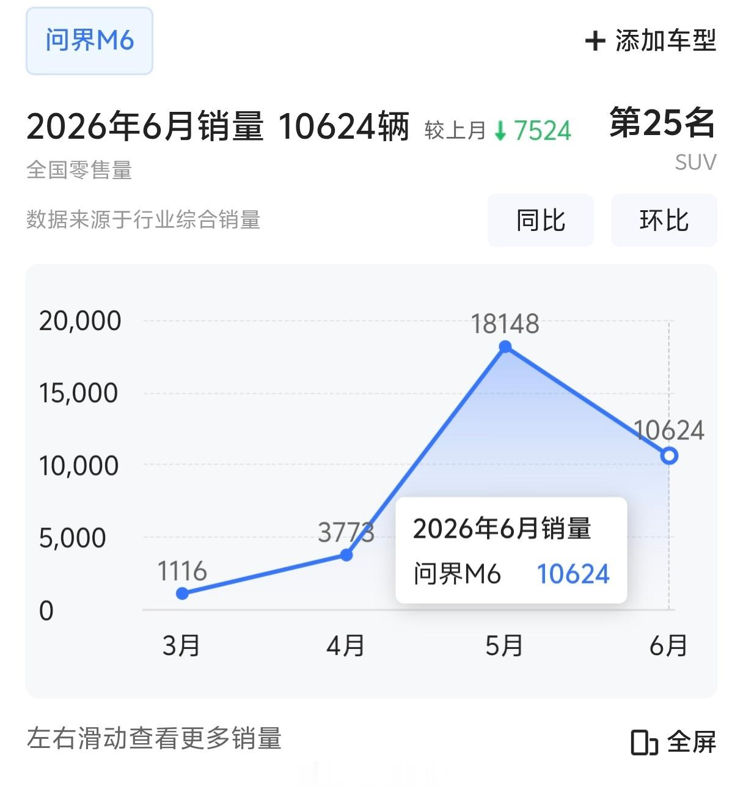Tap the 18148 value label on chart
Viewport: 743px width, 792px height.
tap(505, 324)
